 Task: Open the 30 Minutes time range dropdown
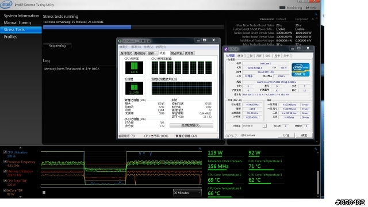[187, 193]
